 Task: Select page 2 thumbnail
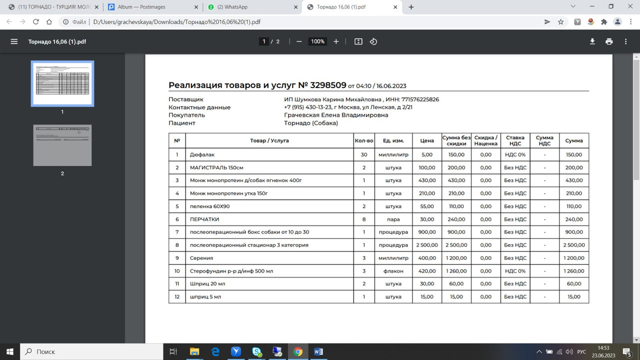tap(62, 145)
